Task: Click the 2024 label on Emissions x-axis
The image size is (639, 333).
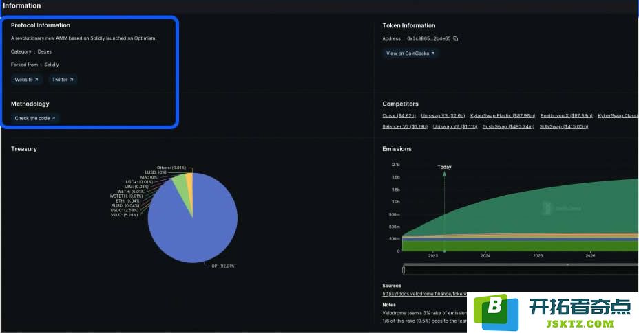Action: (485, 255)
